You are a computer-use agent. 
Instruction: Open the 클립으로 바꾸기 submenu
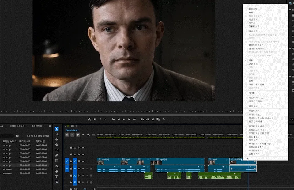coord(266,45)
